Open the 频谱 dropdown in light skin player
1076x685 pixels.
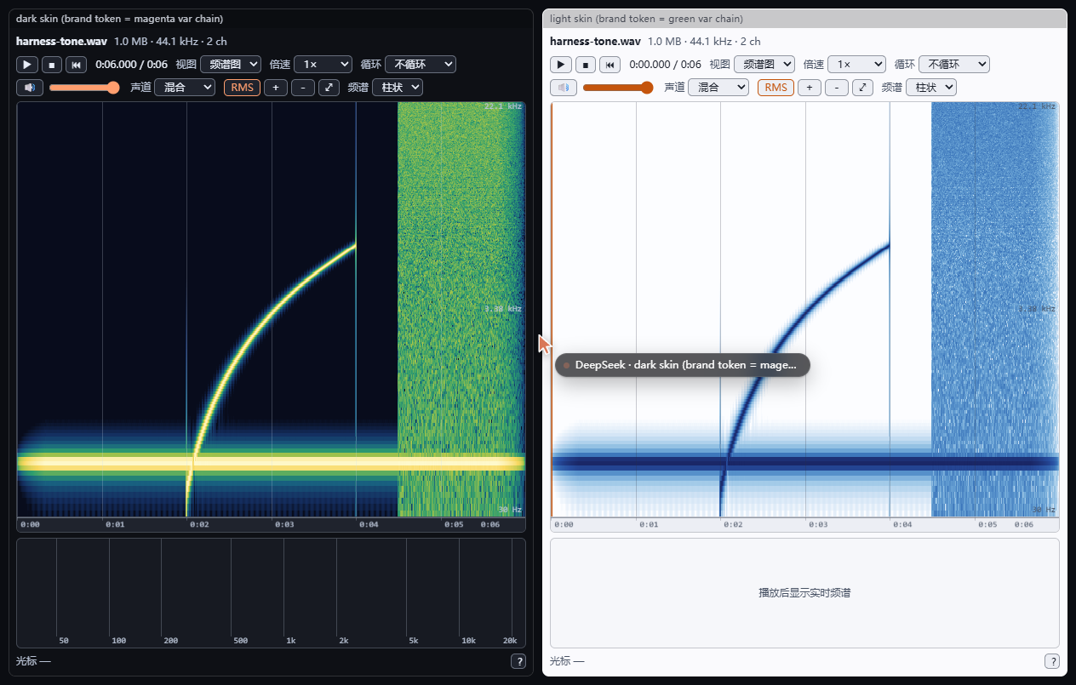coord(931,87)
